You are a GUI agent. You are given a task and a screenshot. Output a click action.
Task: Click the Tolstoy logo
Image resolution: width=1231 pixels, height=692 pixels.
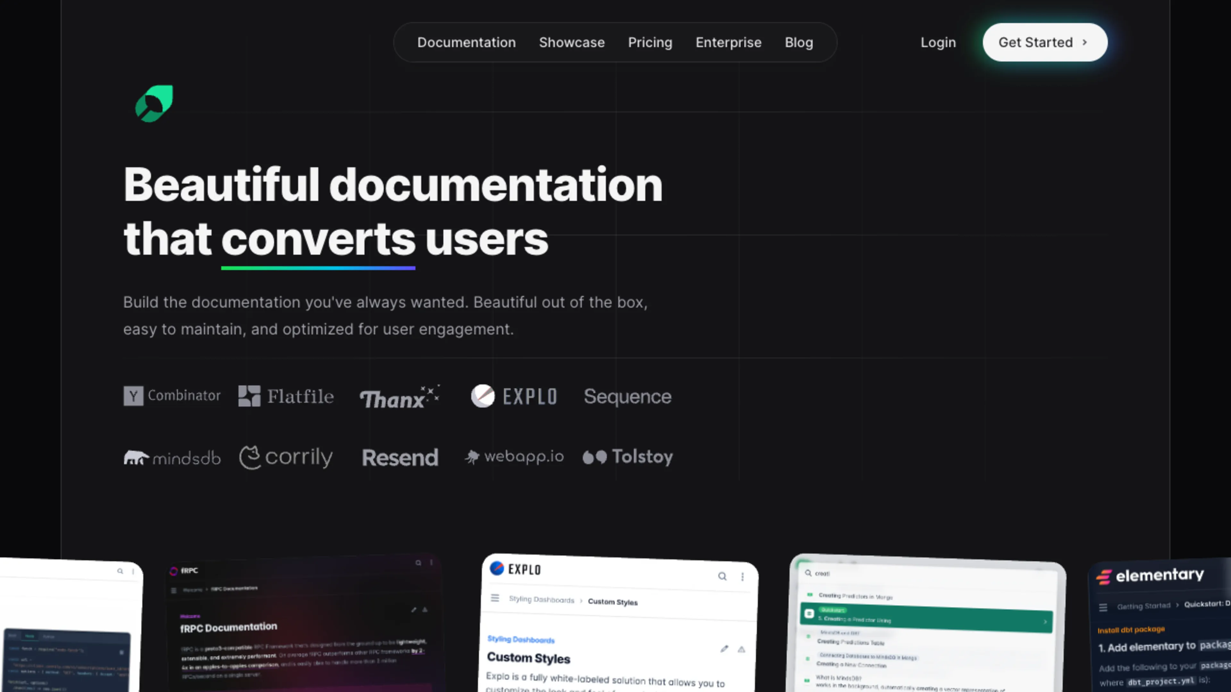pos(627,457)
